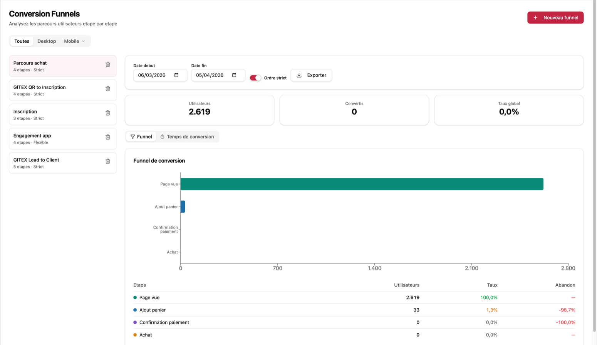Screen dimensions: 597x345
Task: Delete the GITEX QR to Inscription funnel
Action: tap(107, 88)
